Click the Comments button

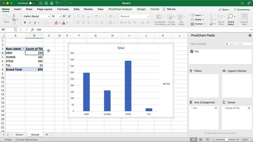coord(242,9)
